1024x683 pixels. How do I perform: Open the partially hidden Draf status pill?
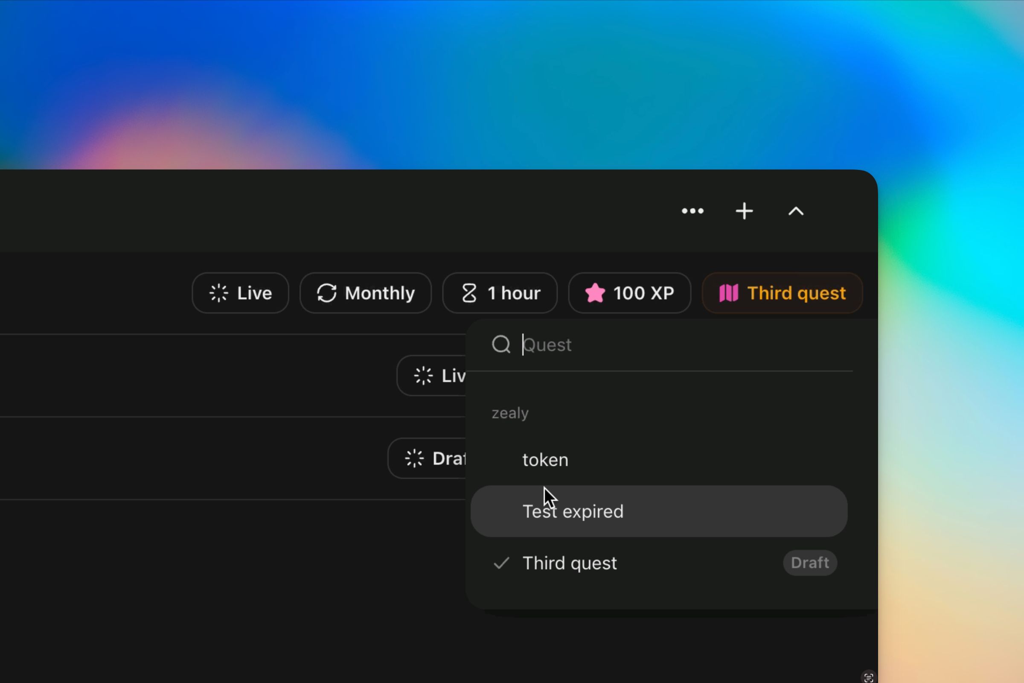pyautogui.click(x=427, y=458)
